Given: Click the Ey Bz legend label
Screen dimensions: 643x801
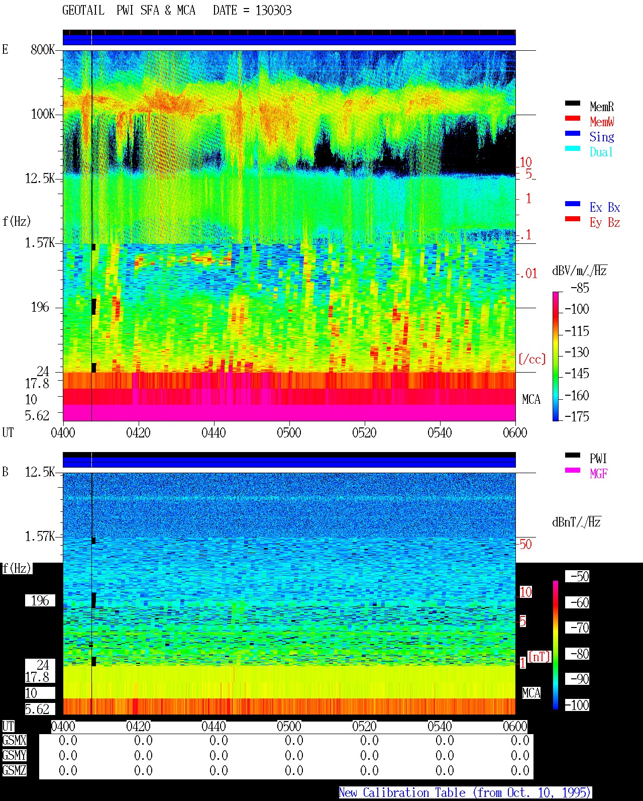Looking at the screenshot, I should [605, 222].
